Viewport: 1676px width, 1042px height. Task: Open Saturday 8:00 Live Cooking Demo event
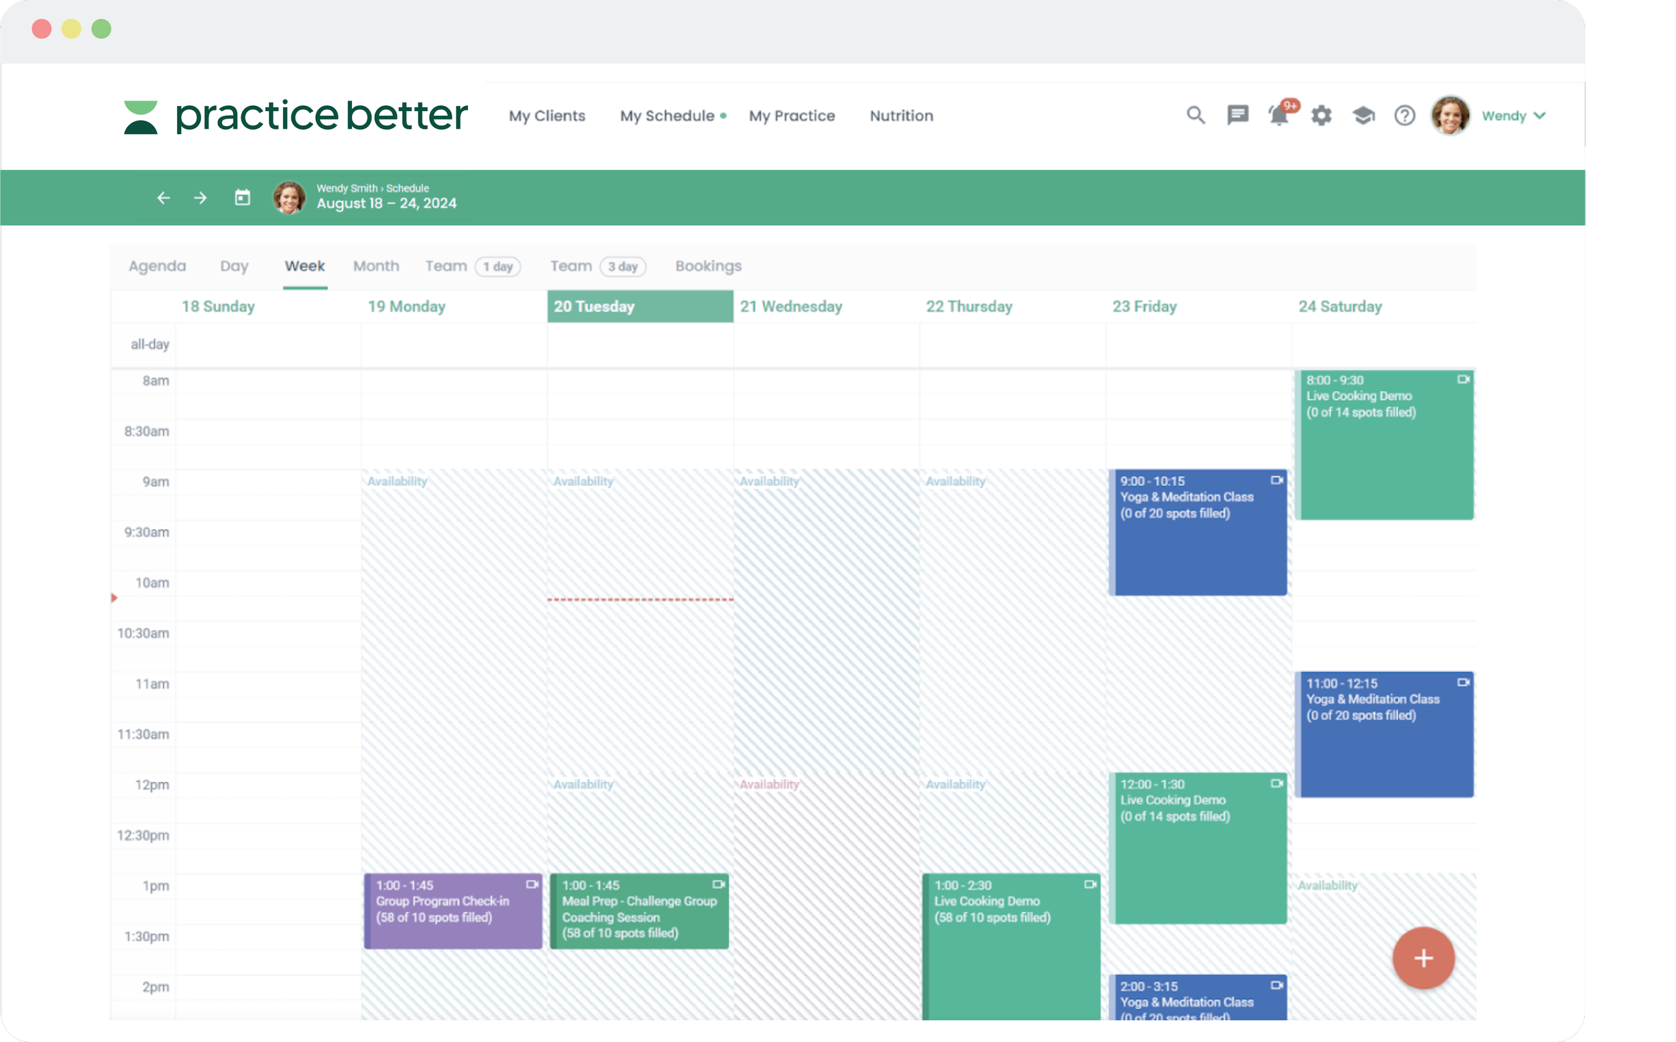click(x=1384, y=445)
